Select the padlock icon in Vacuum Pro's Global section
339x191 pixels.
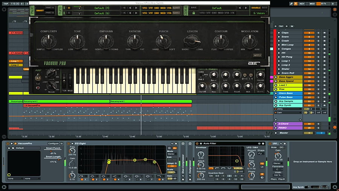click(194, 13)
